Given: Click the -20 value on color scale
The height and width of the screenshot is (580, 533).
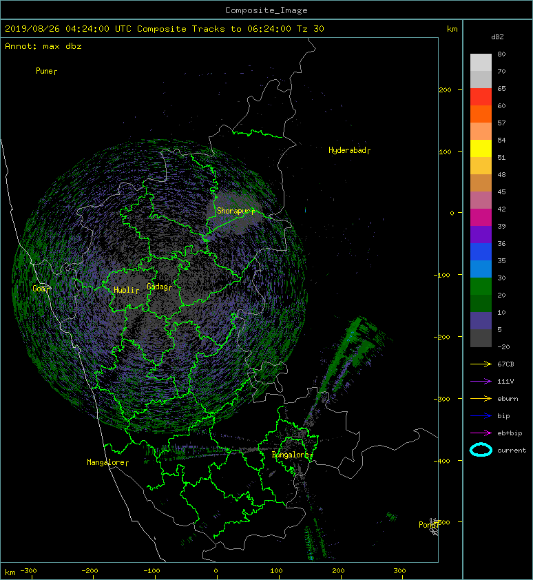Looking at the screenshot, I should (x=503, y=347).
